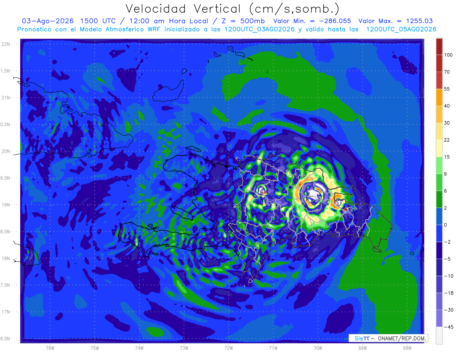The image size is (457, 353).
Task: Click "Valor Max. = 1255.03" value
Action: click(x=395, y=21)
